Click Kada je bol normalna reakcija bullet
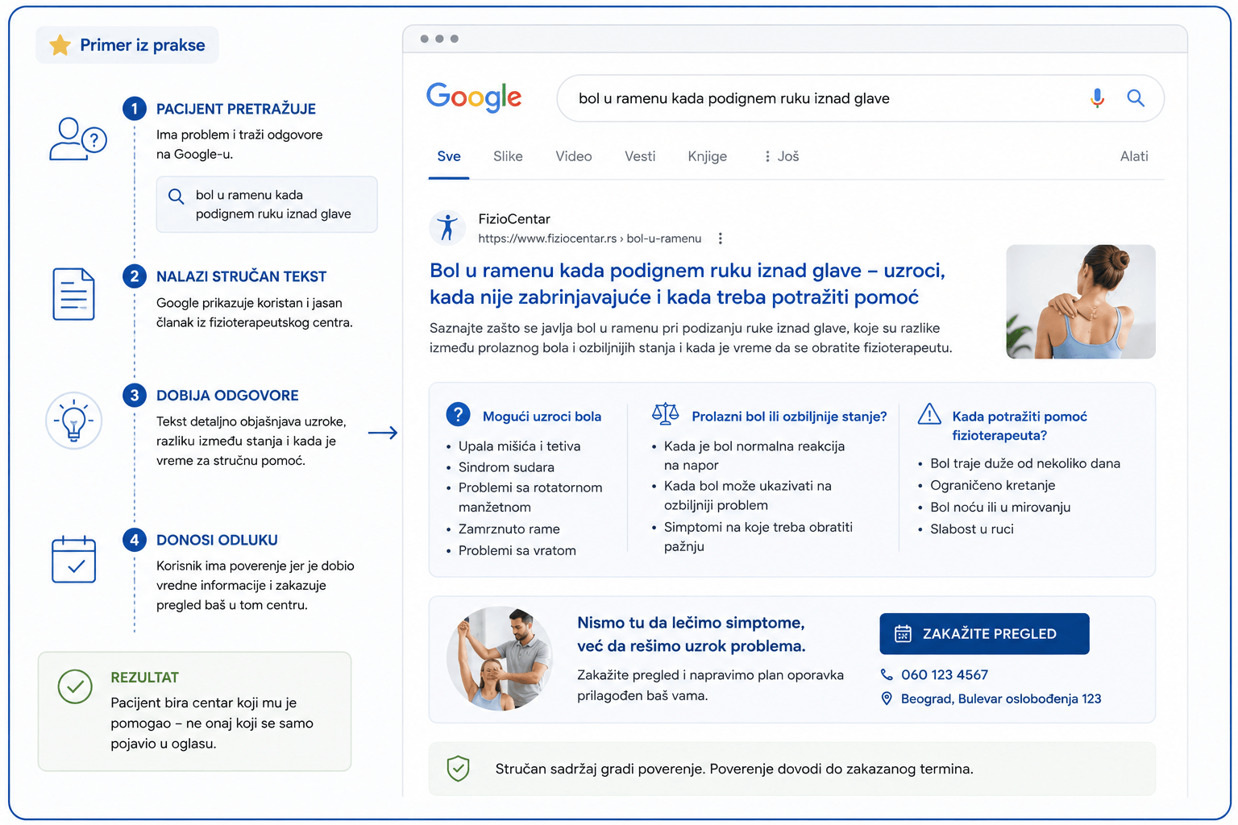 tap(754, 455)
